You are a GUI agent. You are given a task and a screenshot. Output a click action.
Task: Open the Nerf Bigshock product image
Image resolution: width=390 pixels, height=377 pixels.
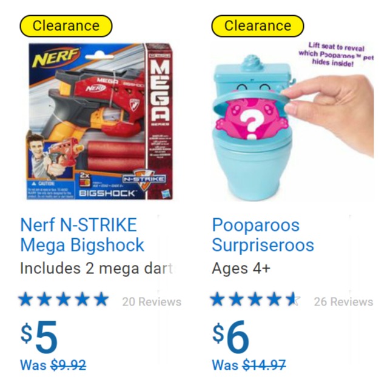(101, 121)
